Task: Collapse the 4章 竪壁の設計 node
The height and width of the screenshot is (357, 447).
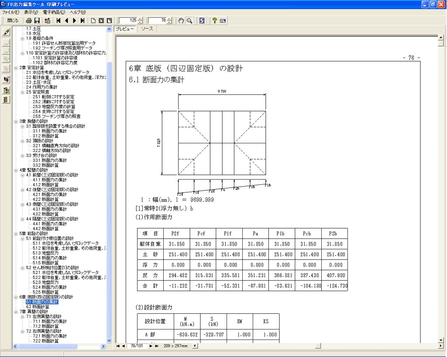Action: tap(16, 170)
